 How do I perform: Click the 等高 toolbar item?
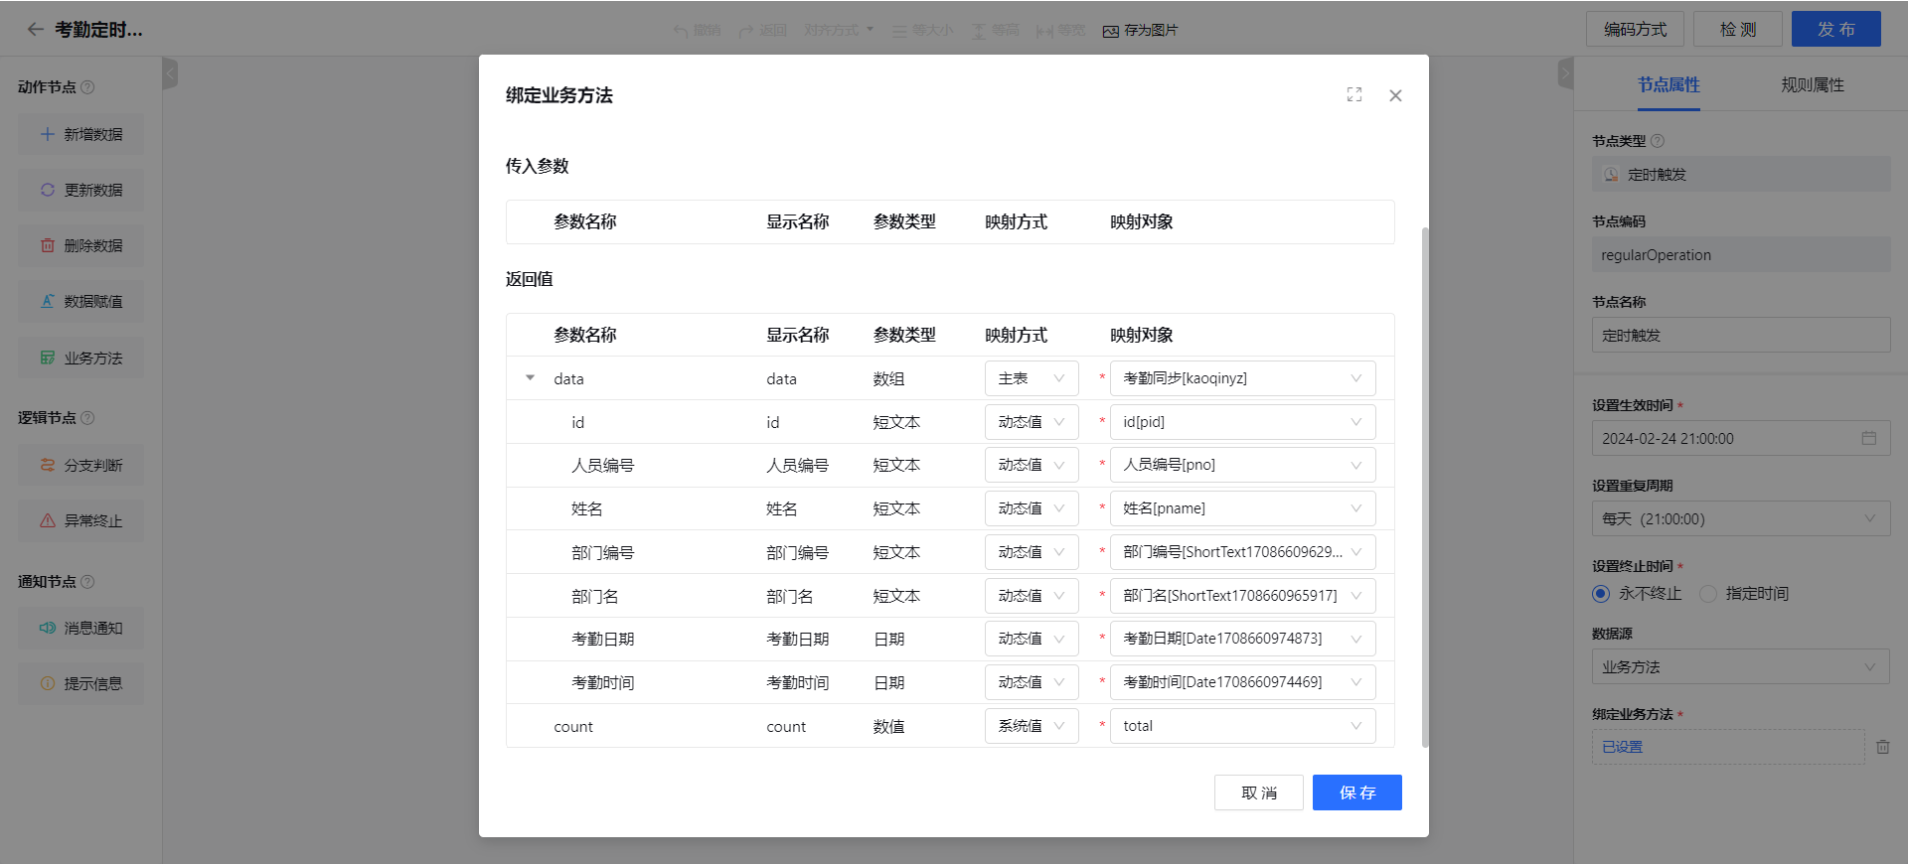pyautogui.click(x=995, y=31)
